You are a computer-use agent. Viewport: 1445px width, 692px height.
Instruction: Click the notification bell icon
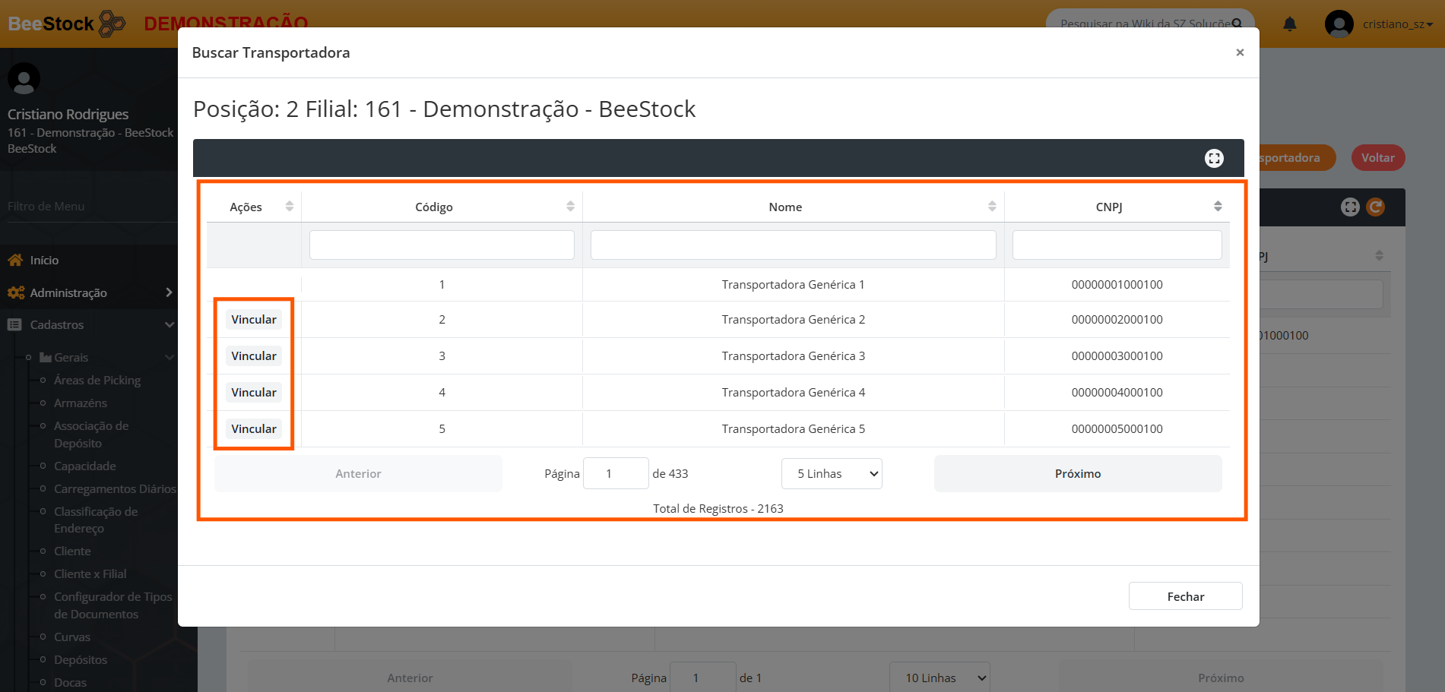pyautogui.click(x=1290, y=24)
